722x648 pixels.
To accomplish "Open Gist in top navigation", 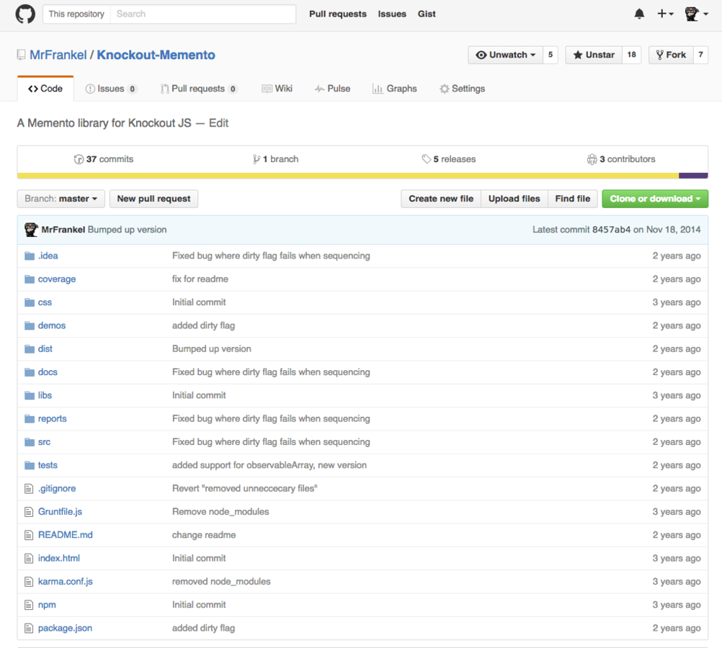I will click(x=427, y=14).
